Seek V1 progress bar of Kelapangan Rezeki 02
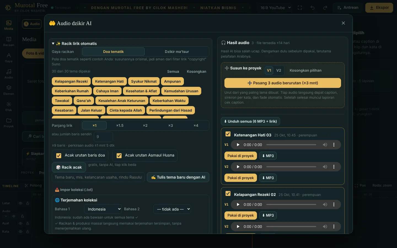Viewport: 397px width, 248px height. point(291,204)
